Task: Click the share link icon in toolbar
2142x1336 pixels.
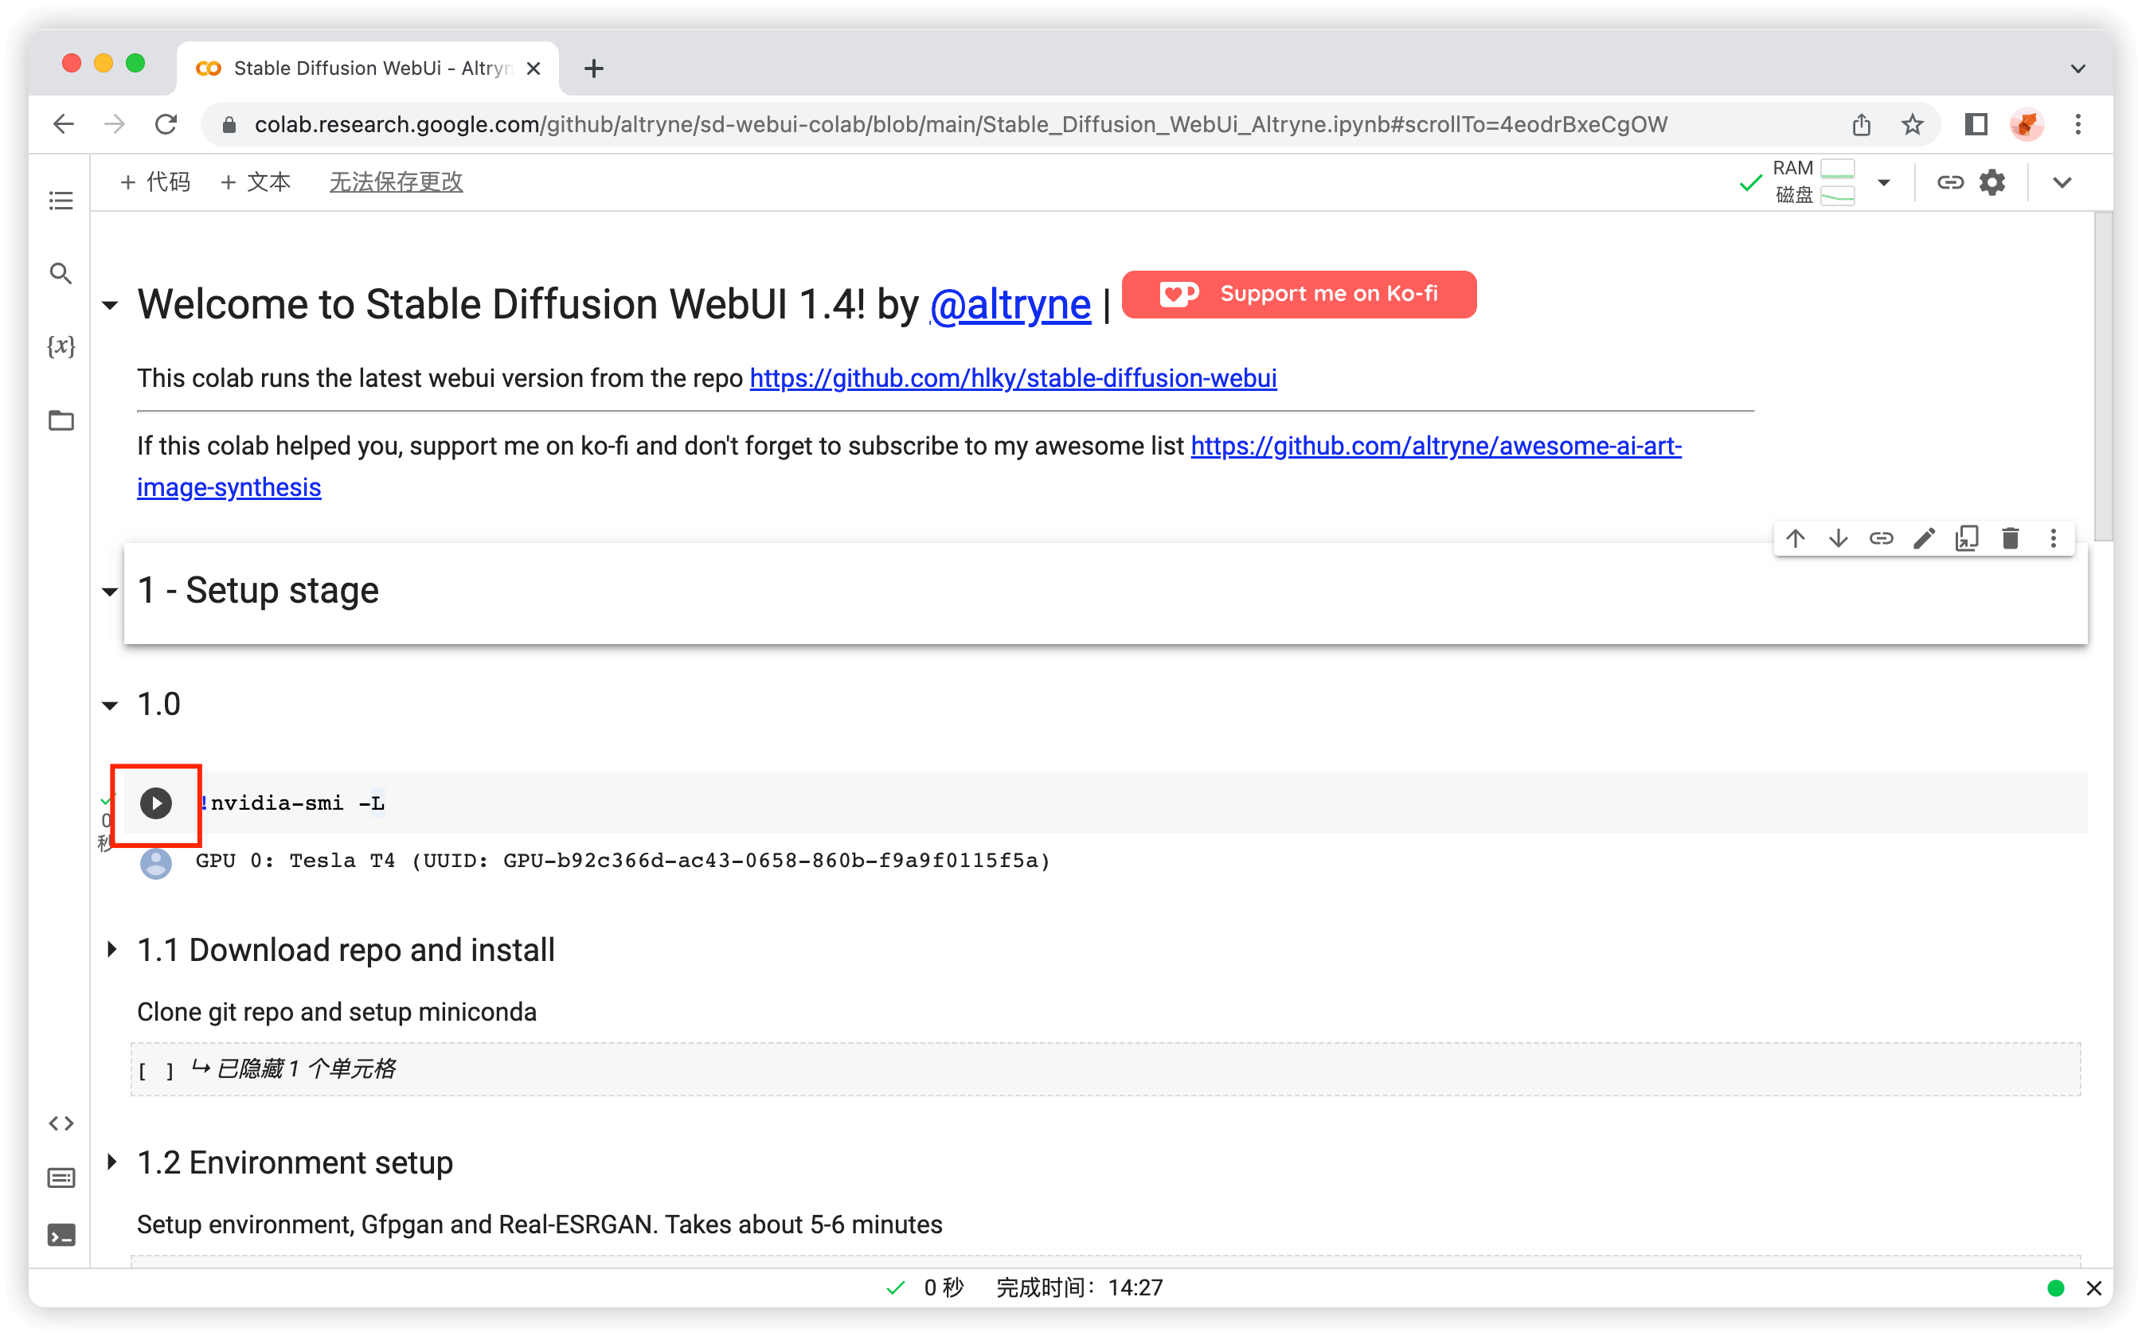Action: tap(1950, 182)
